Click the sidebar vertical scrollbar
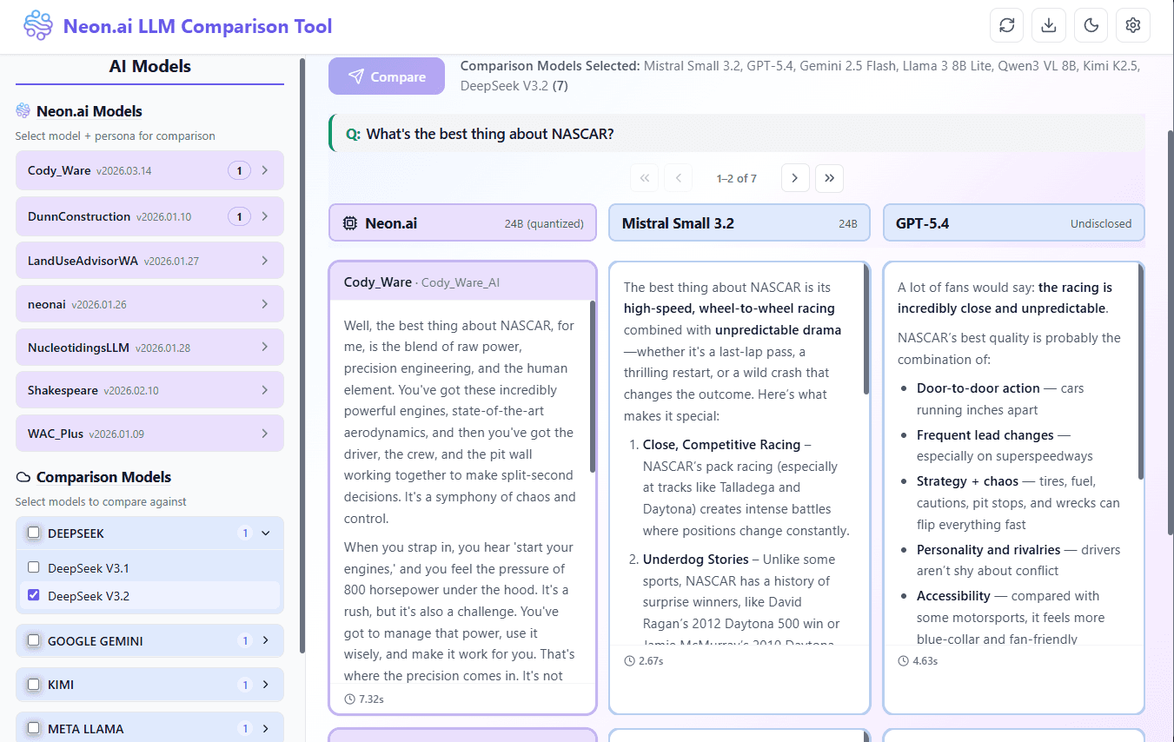Image resolution: width=1174 pixels, height=742 pixels. pyautogui.click(x=302, y=356)
